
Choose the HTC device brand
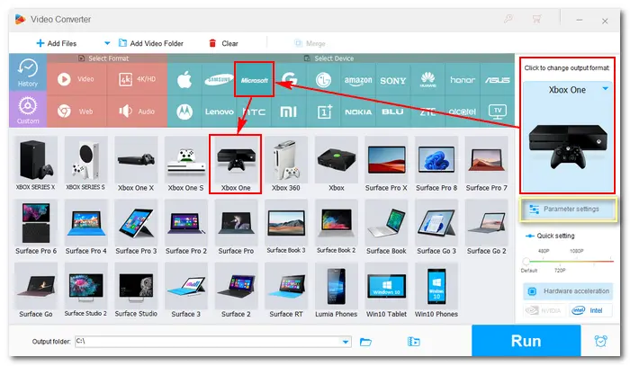(x=255, y=112)
